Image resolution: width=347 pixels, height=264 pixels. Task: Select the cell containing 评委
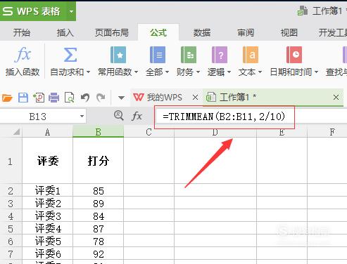47,161
